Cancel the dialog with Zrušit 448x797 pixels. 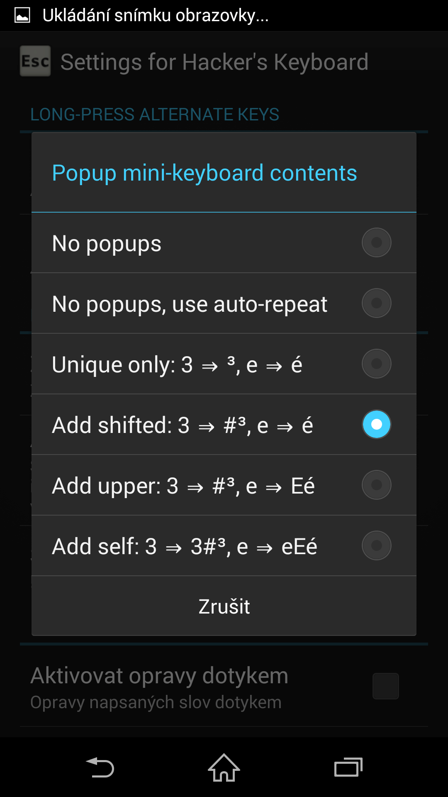pyautogui.click(x=224, y=606)
